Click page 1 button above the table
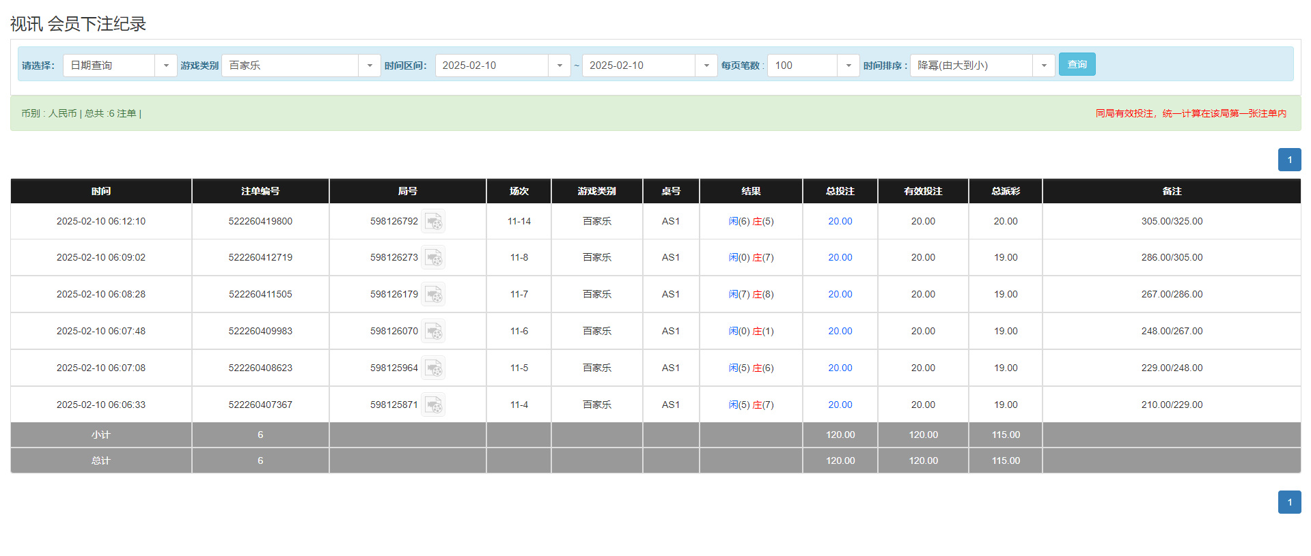Viewport: 1311px width, 556px height. point(1289,160)
